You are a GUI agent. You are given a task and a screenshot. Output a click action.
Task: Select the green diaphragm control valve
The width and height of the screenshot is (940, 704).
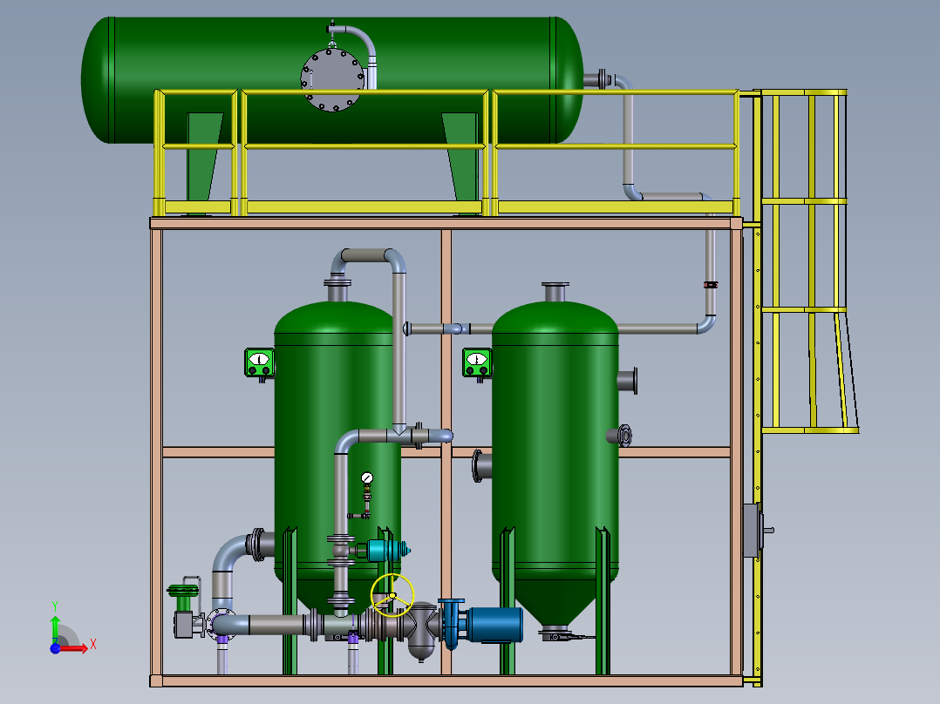184,608
